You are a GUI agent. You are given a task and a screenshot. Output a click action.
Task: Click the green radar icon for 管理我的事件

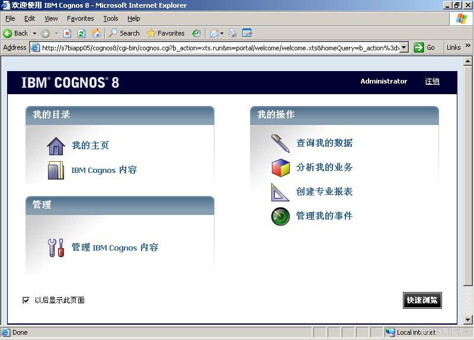pos(280,216)
